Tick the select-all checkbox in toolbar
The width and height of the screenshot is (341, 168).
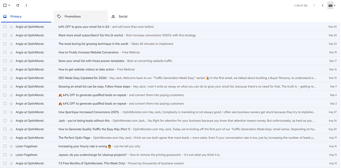5,5
